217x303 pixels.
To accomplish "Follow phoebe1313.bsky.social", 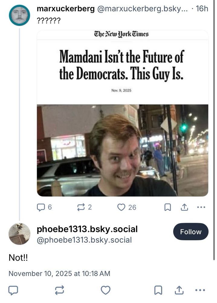I will tap(190, 232).
